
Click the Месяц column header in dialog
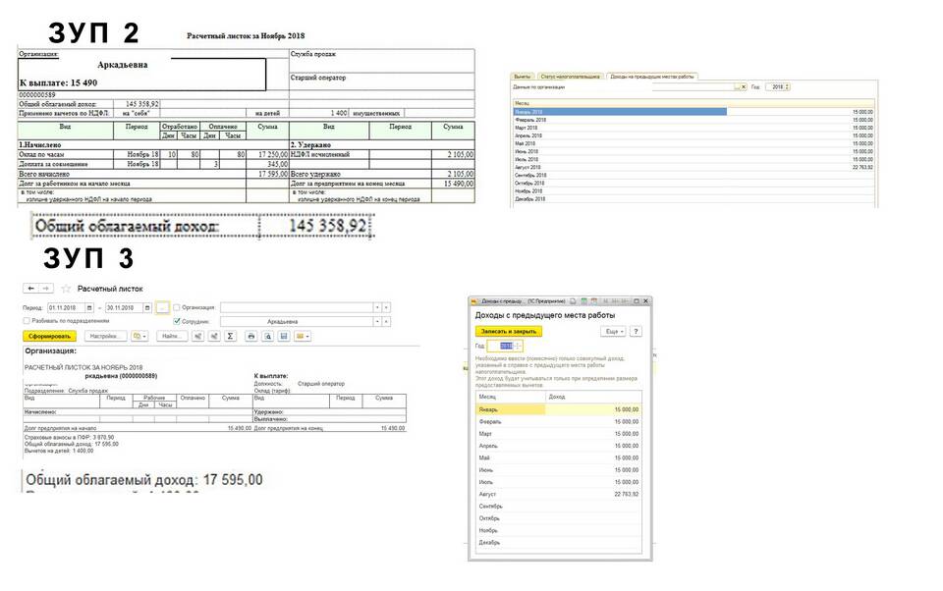[510, 397]
